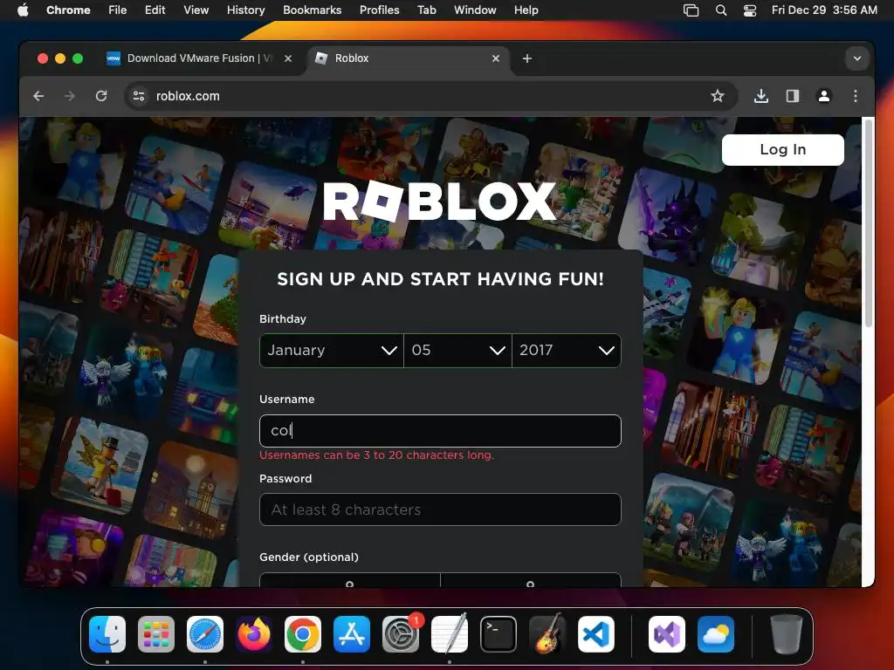Open the Profiles menu
The height and width of the screenshot is (670, 894).
pos(379,10)
